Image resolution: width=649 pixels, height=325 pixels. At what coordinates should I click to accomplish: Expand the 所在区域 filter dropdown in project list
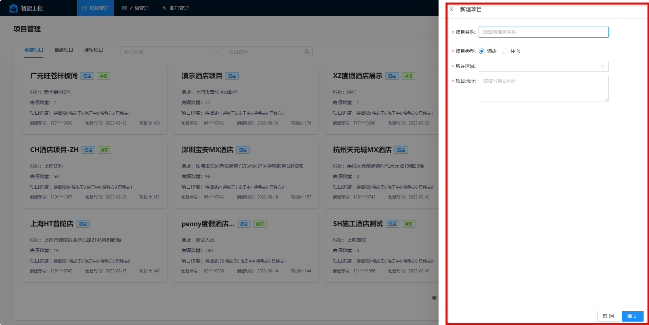[171, 52]
